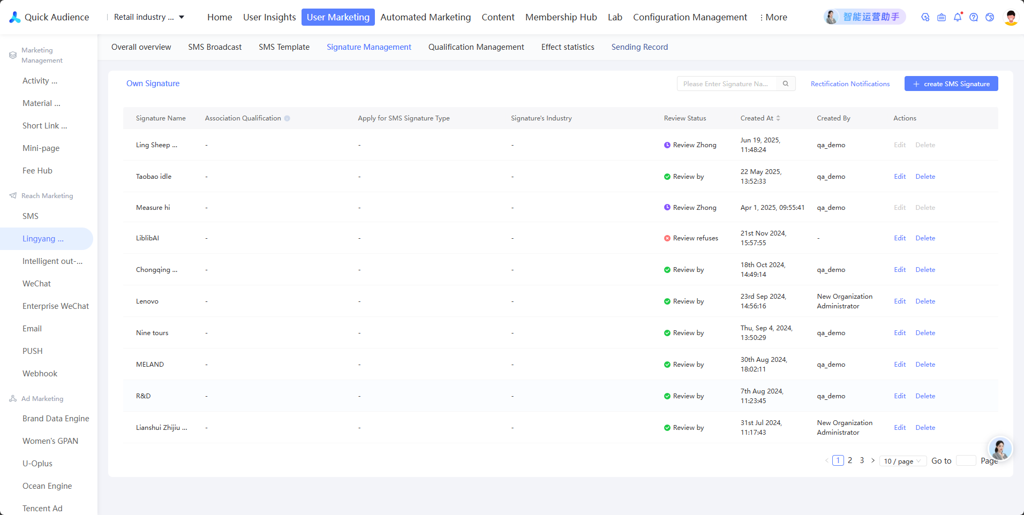
Task: Click the briefcase icon in the header
Action: pyautogui.click(x=942, y=17)
